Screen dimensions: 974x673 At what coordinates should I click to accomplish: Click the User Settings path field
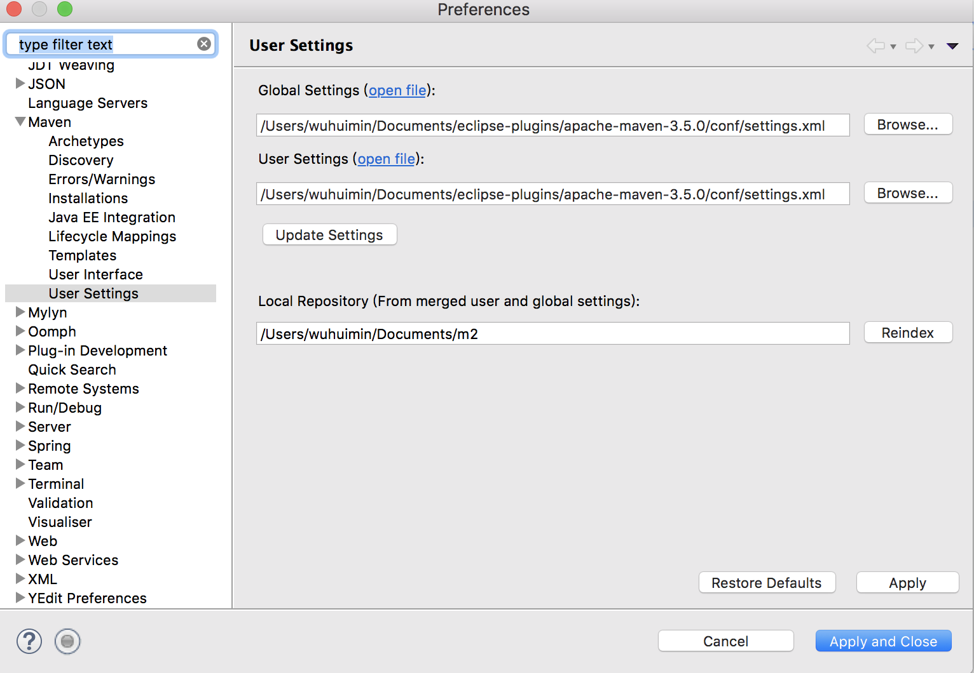pos(552,194)
